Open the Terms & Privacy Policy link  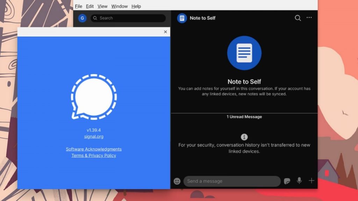(x=94, y=155)
